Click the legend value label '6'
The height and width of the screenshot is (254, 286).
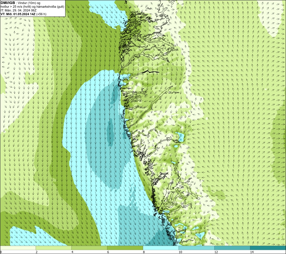coord(108,252)
